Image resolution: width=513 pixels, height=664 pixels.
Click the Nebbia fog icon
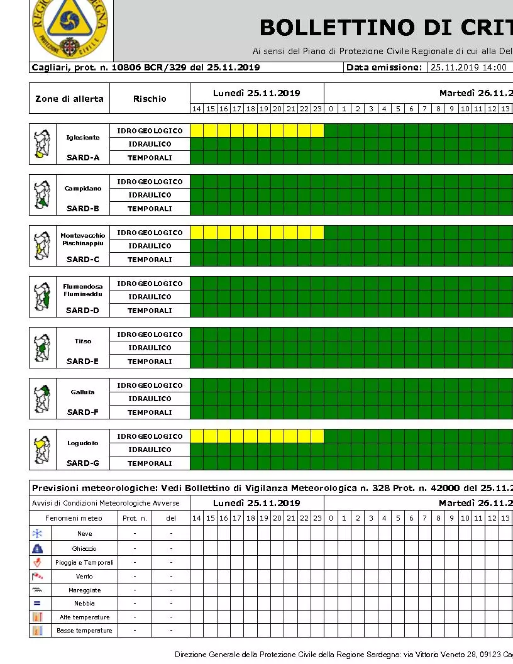tap(37, 603)
